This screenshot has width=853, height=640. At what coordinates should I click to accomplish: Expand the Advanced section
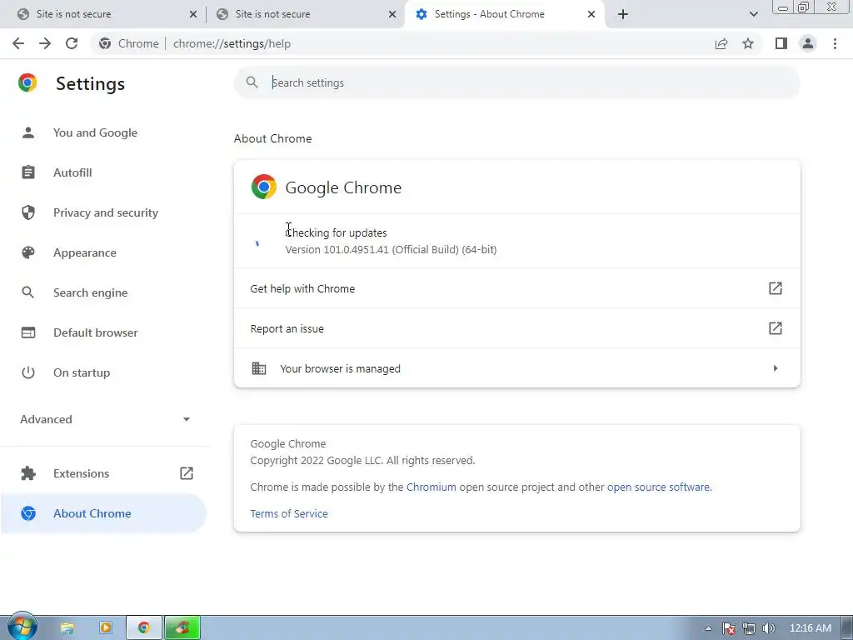104,419
